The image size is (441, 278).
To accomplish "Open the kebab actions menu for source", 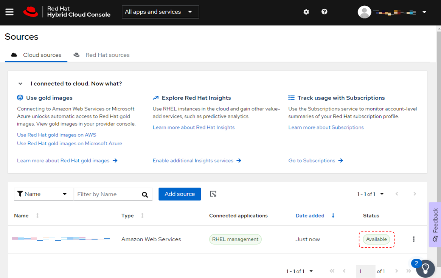I will tap(414, 239).
